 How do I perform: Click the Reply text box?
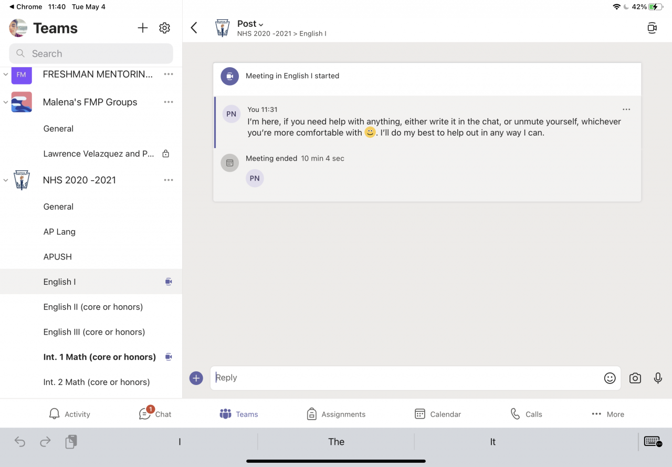[x=415, y=378]
